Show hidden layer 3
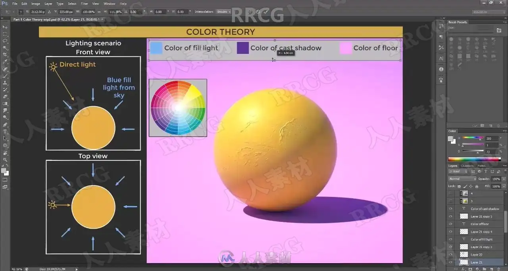This screenshot has height=271, width=508. (x=450, y=201)
